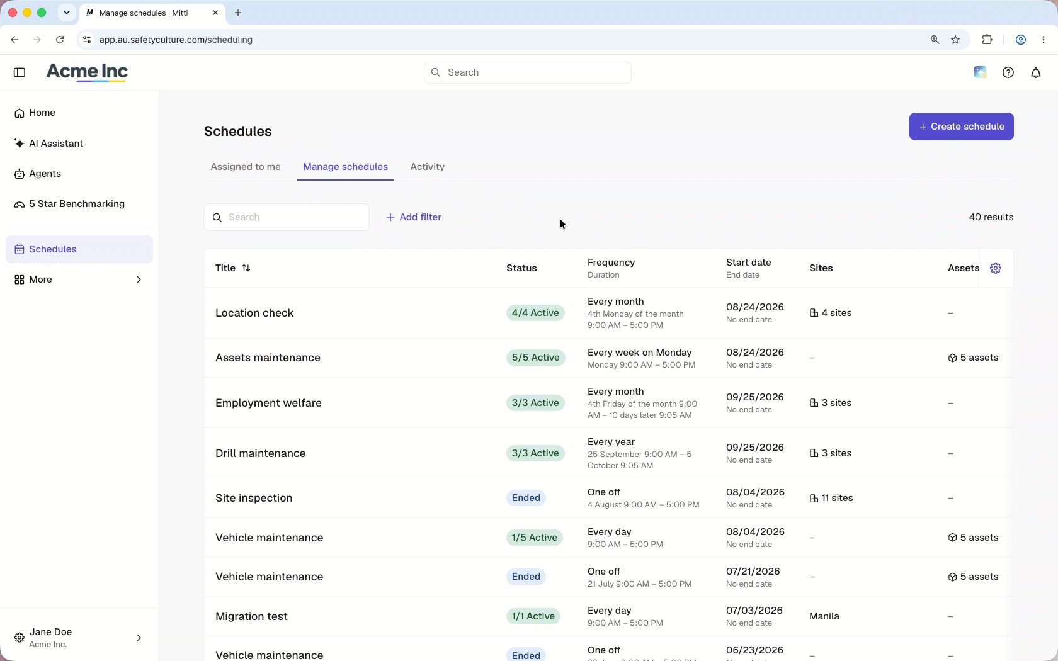This screenshot has height=661, width=1058.
Task: Expand the More menu chevron
Action: point(139,280)
